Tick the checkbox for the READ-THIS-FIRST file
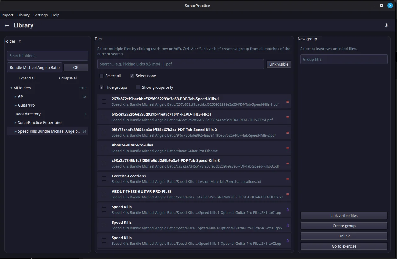Viewport: 397px width, 259px height. (x=104, y=117)
